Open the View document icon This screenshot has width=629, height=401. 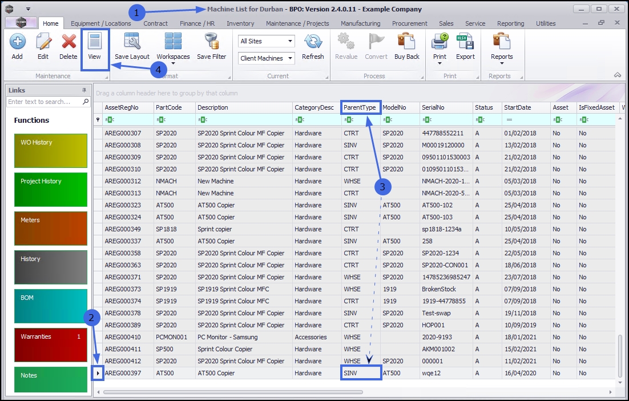pos(94,41)
